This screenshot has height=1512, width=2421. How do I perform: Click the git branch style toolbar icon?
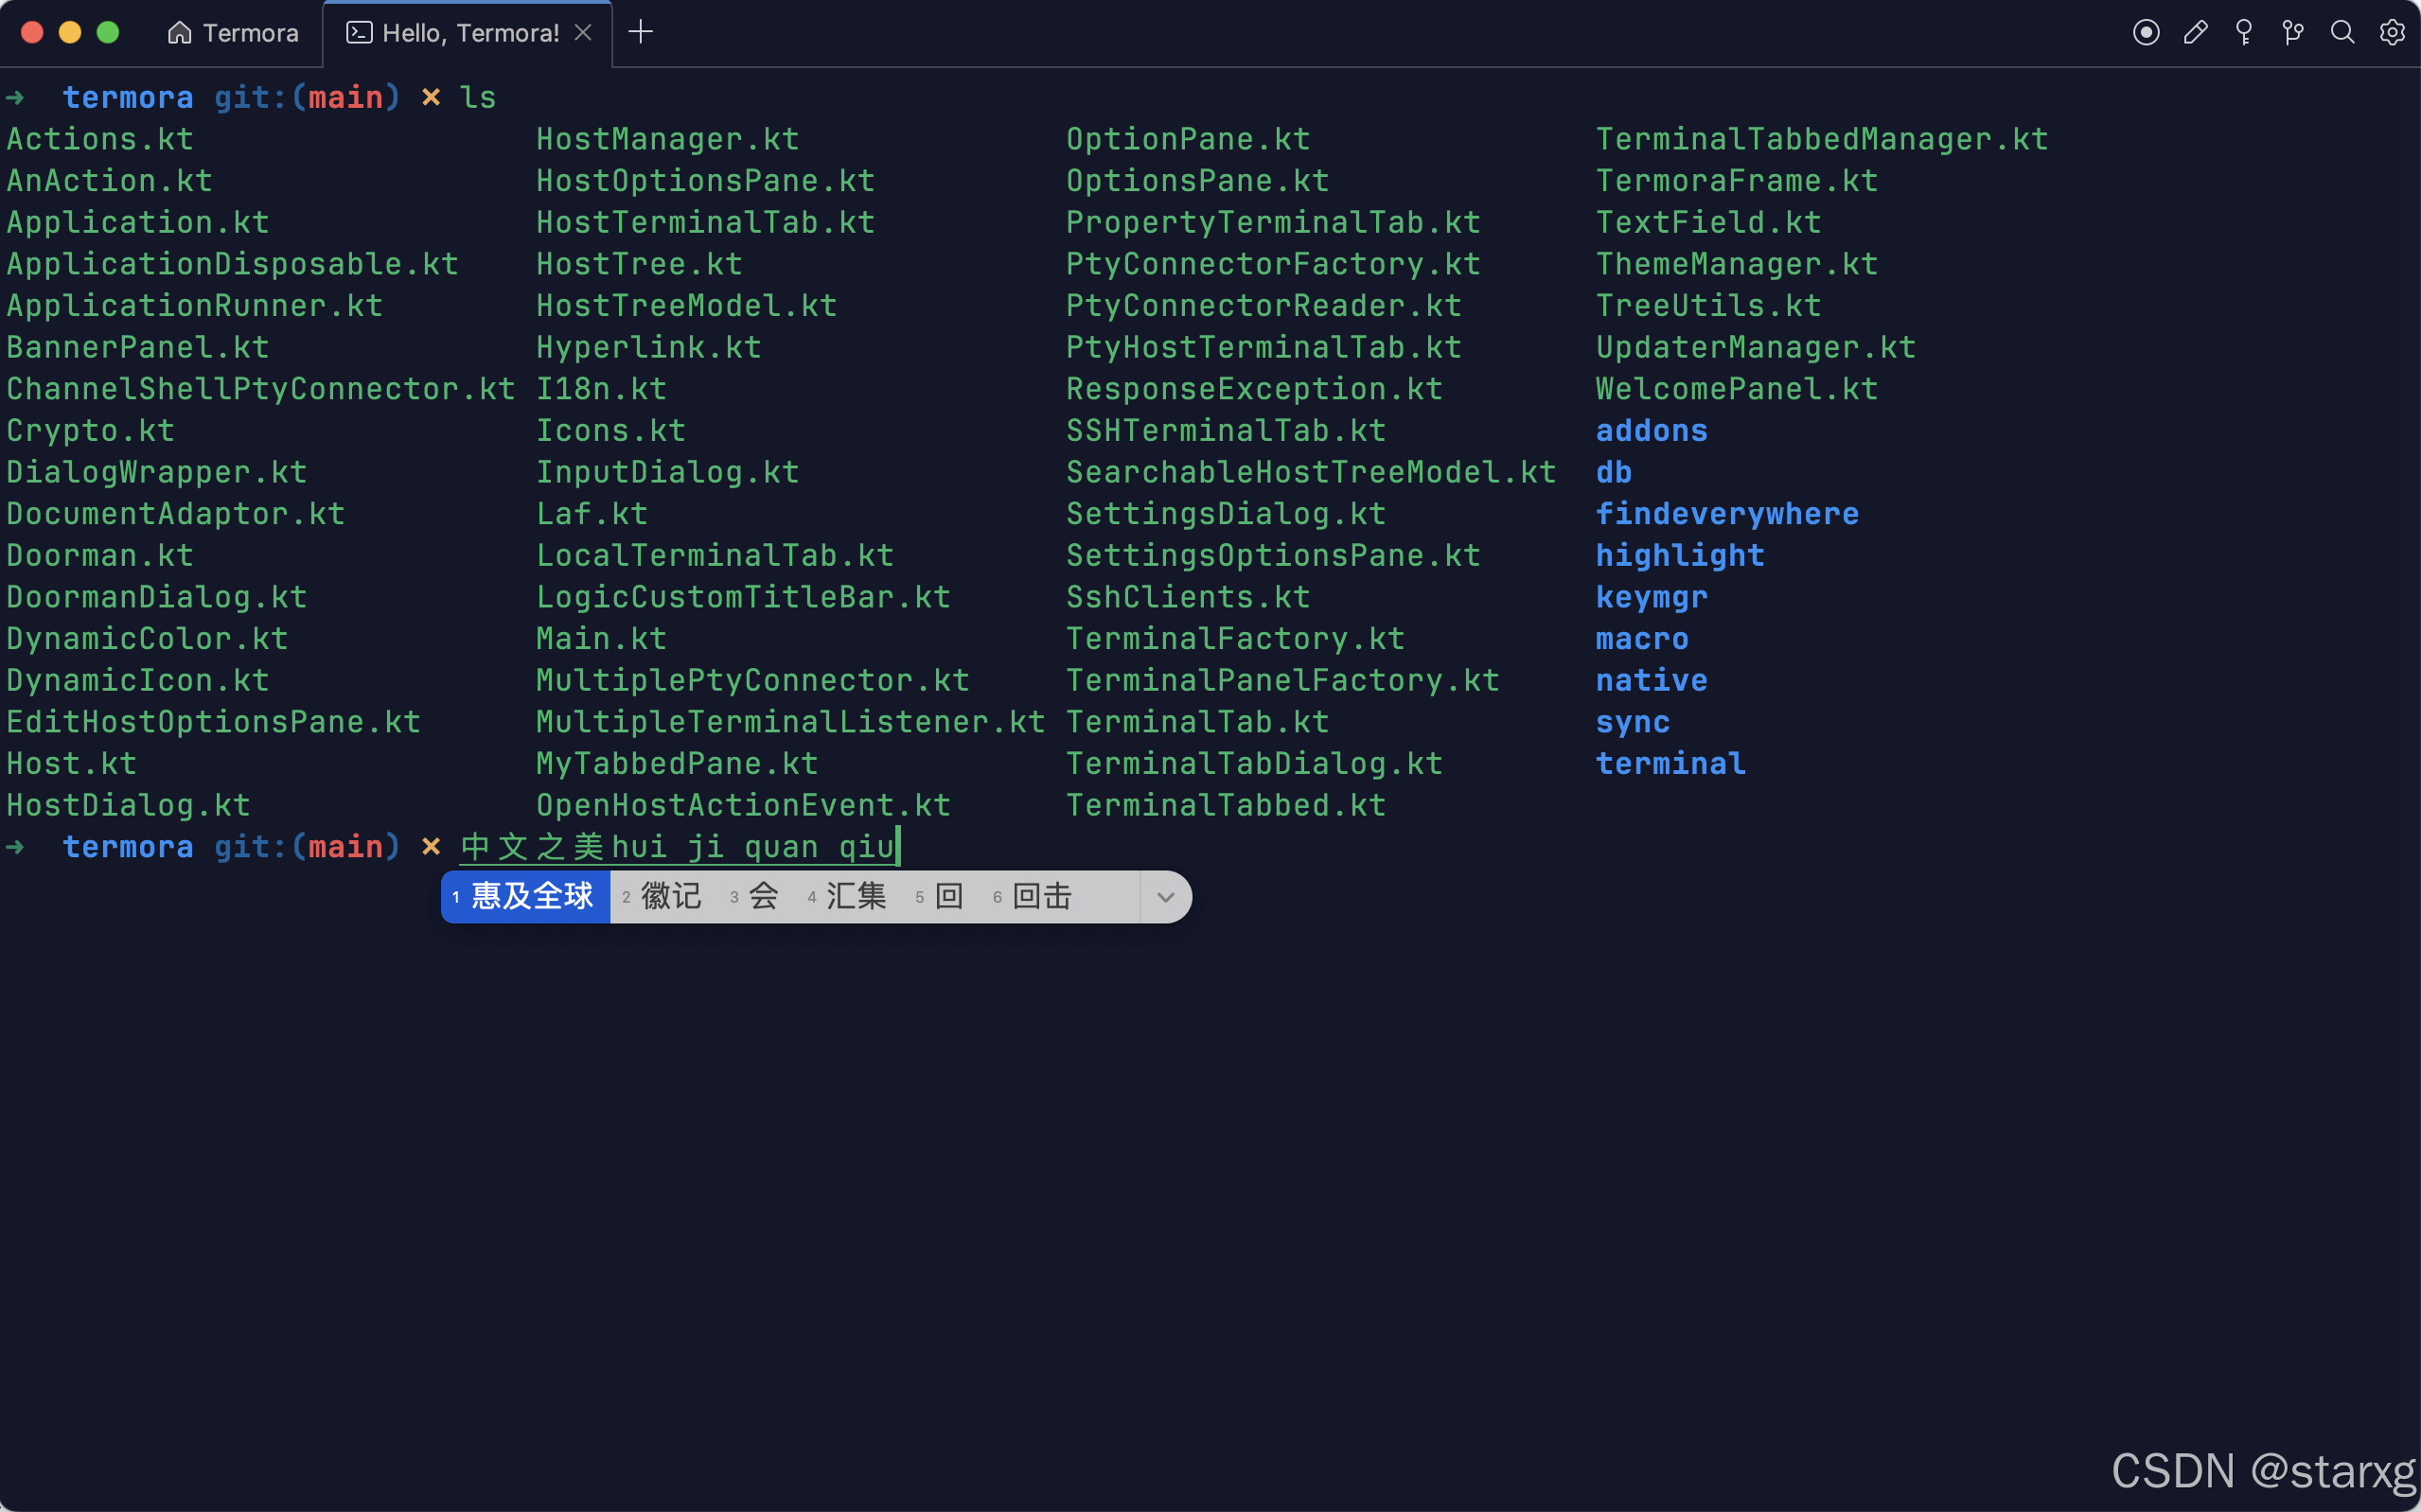2293,33
